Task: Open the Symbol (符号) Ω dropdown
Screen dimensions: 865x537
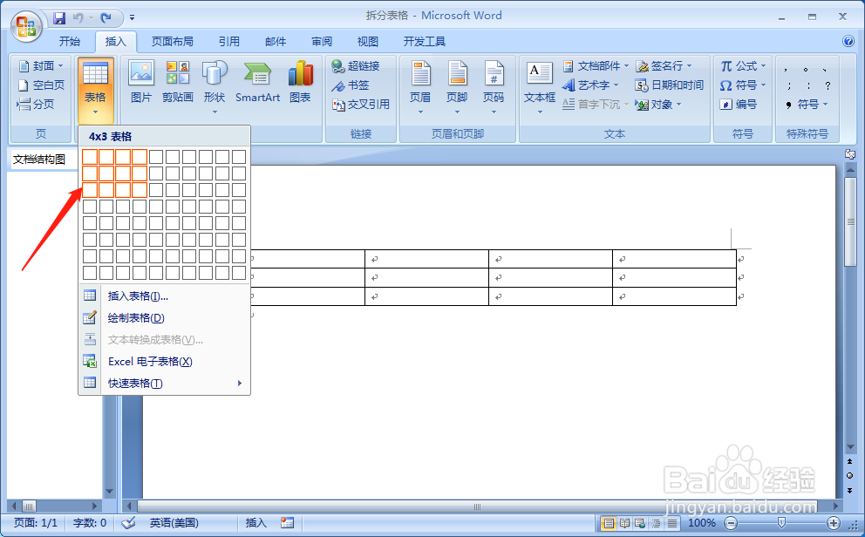Action: pos(743,85)
